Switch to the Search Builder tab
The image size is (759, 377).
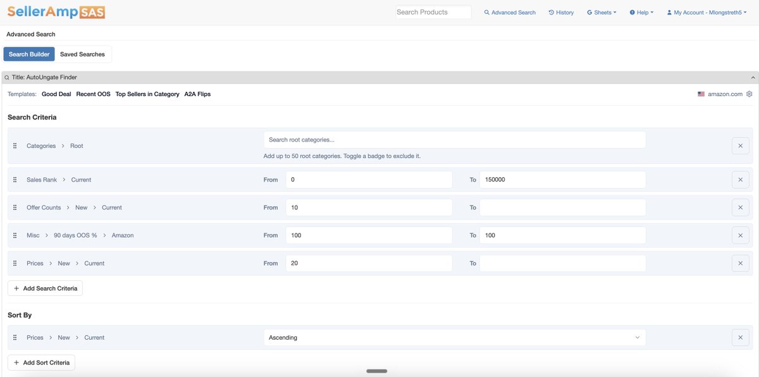click(29, 54)
